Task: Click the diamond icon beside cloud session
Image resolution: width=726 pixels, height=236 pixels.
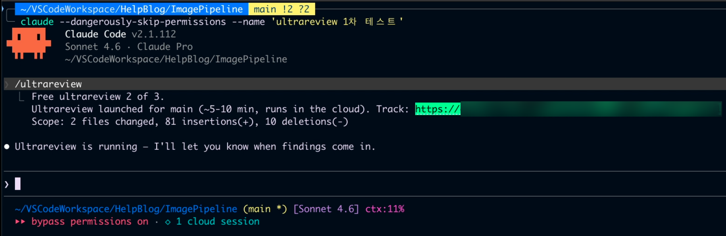Action: [168, 222]
